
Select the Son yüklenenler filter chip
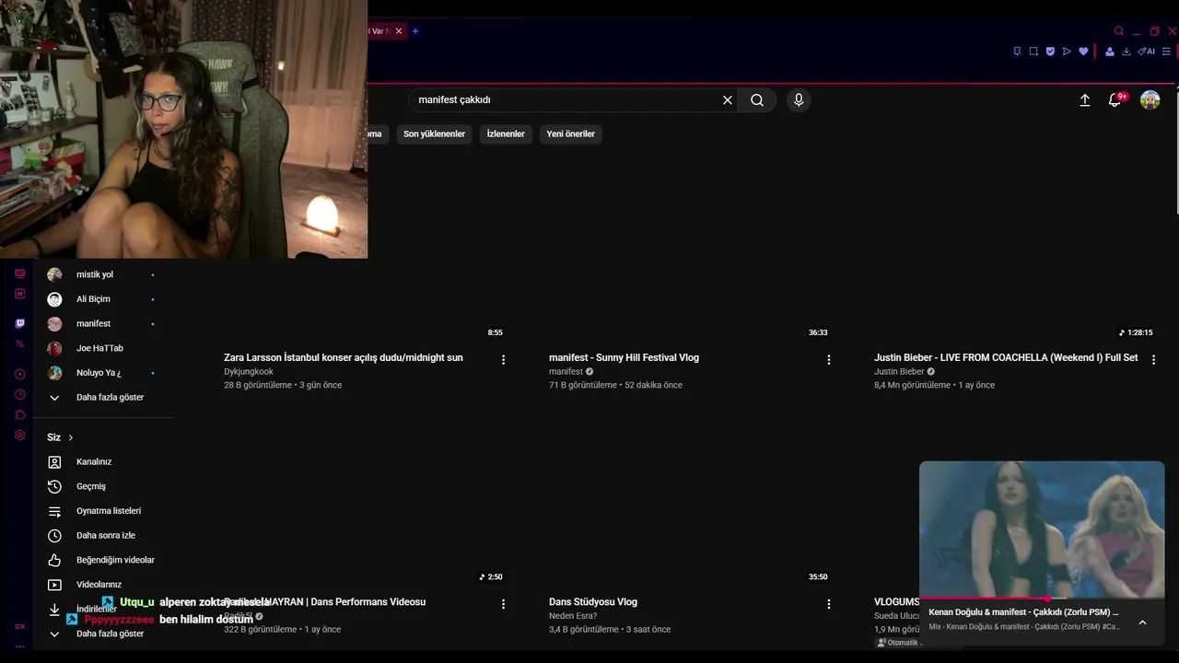pyautogui.click(x=434, y=134)
